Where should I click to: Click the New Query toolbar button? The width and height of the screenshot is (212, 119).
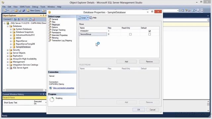[x=33, y=11]
